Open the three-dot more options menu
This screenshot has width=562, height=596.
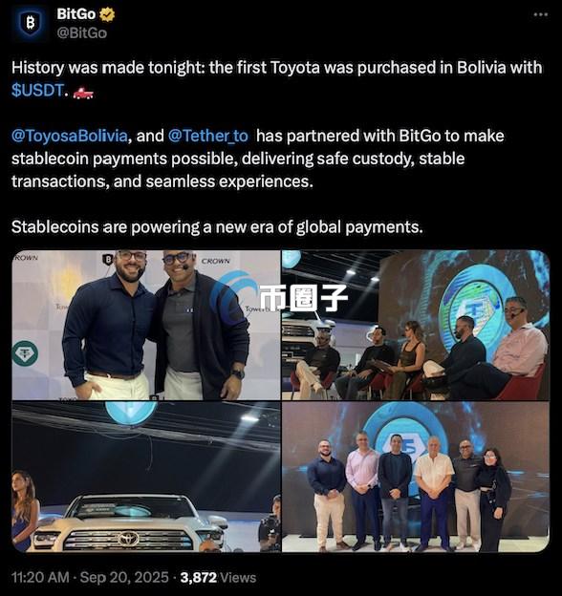click(x=540, y=15)
